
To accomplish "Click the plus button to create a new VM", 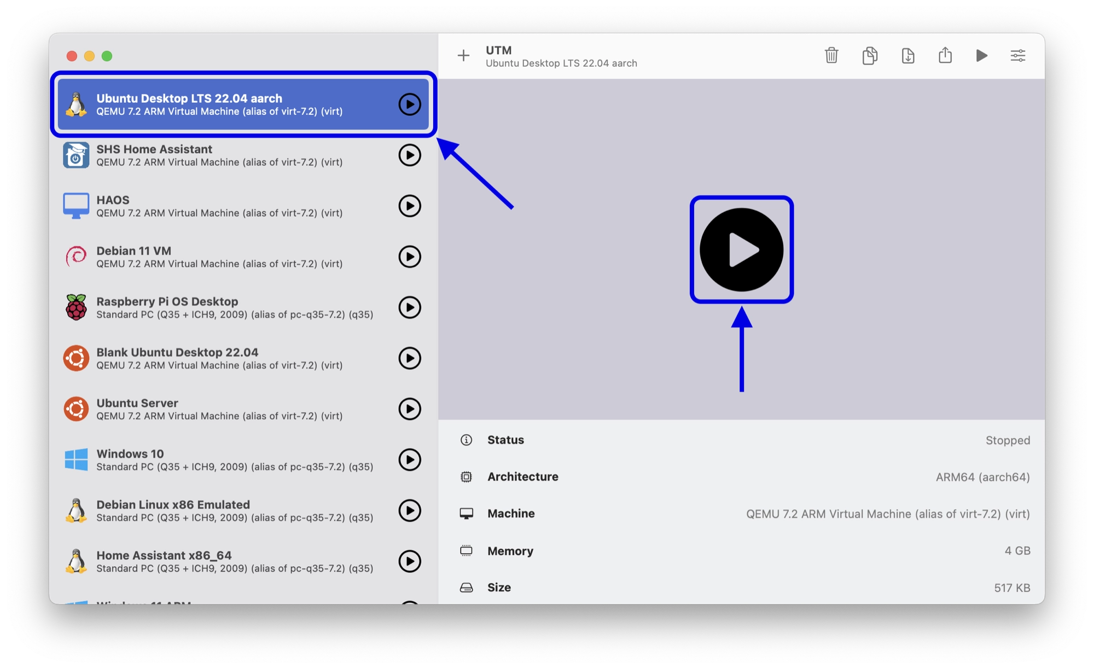I will [463, 55].
